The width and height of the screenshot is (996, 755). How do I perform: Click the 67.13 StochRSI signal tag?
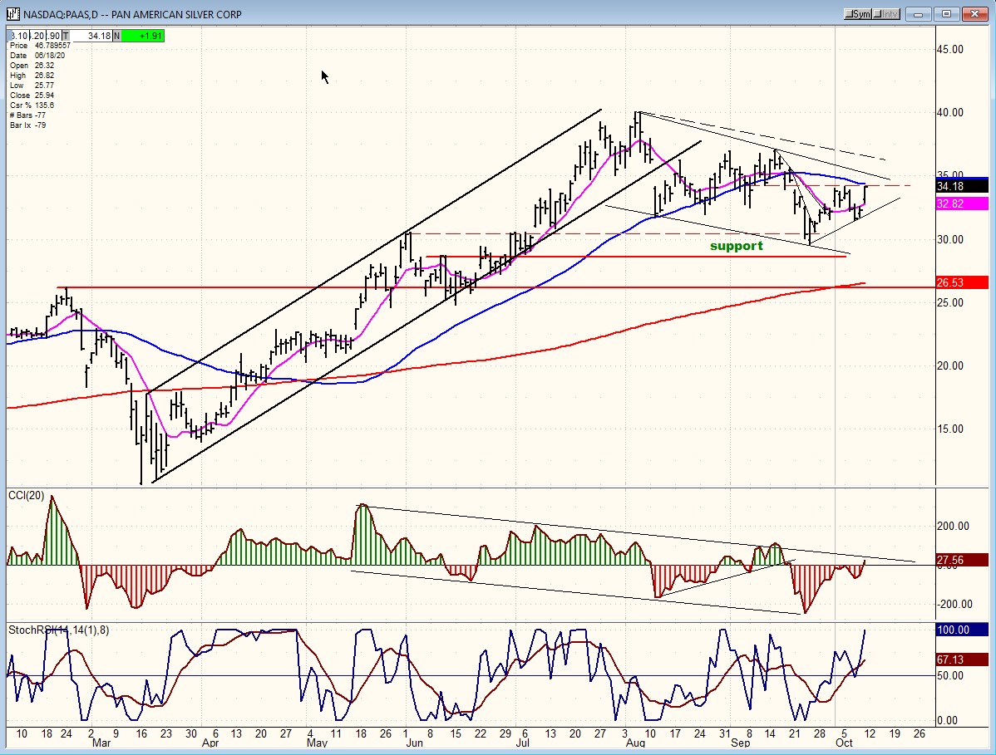coord(962,659)
